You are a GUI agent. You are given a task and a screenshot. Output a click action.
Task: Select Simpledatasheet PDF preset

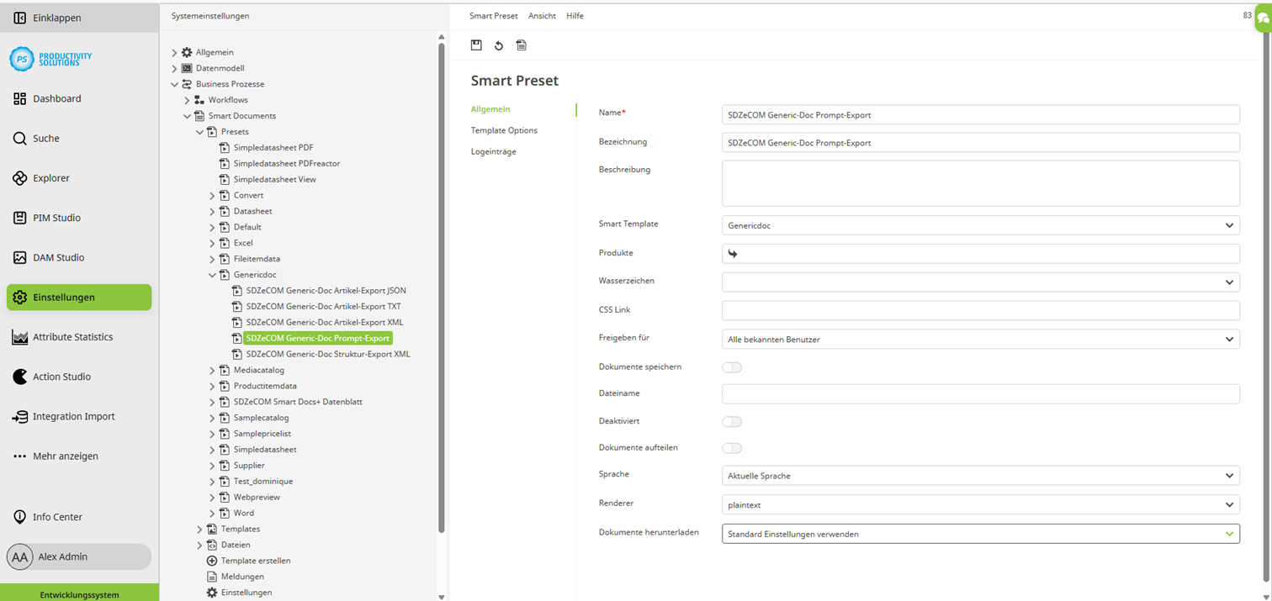273,147
